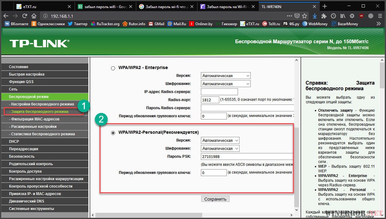The height and width of the screenshot is (219, 386).
Task: Open the Onliner.by bookmark
Action: coord(201,24)
